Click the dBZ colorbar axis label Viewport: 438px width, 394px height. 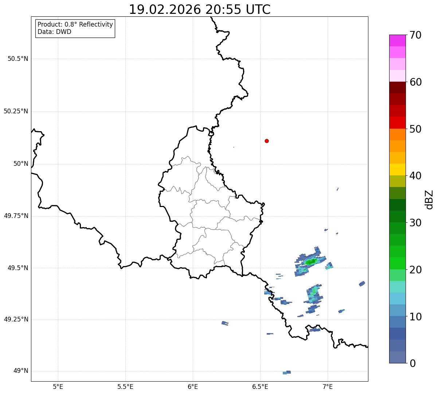click(429, 199)
